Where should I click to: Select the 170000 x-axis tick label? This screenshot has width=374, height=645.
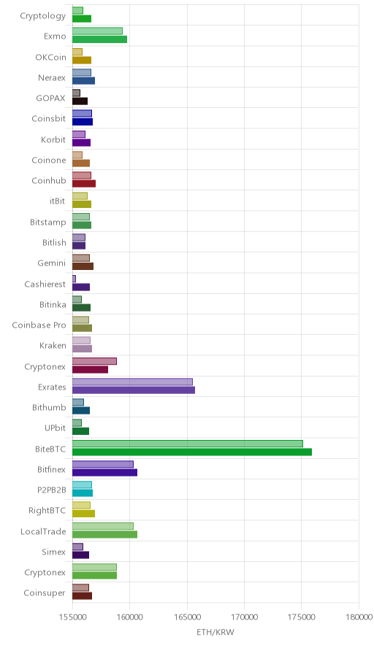point(244,617)
